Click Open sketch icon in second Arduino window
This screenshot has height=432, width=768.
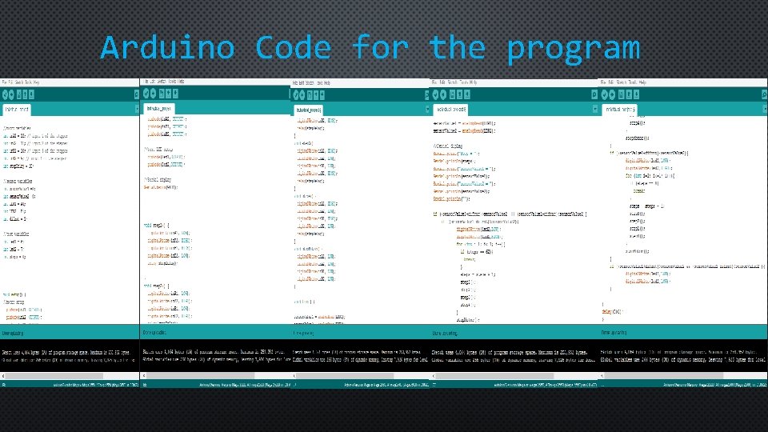pyautogui.click(x=168, y=93)
